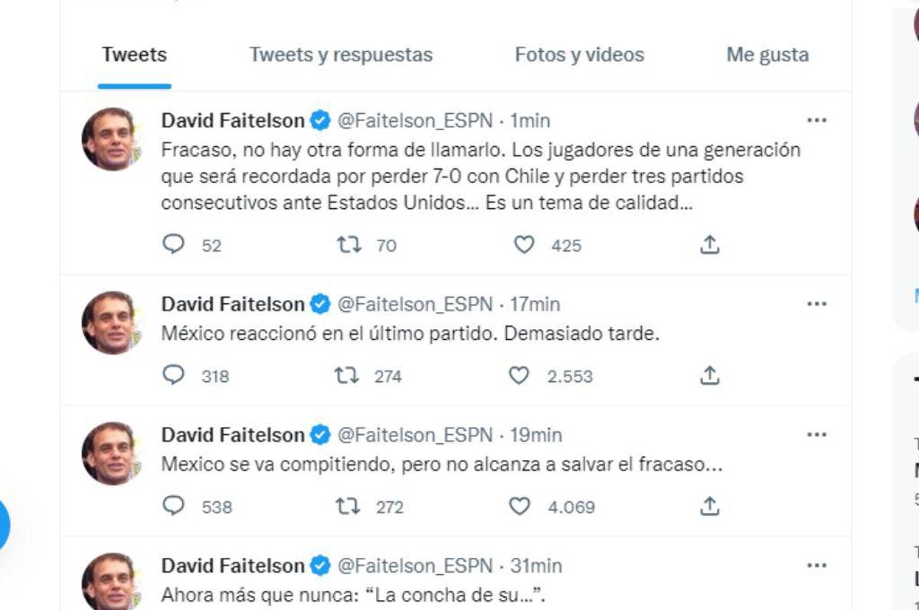Share the tweet posted 1min ago
919x610 pixels.
[x=710, y=245]
